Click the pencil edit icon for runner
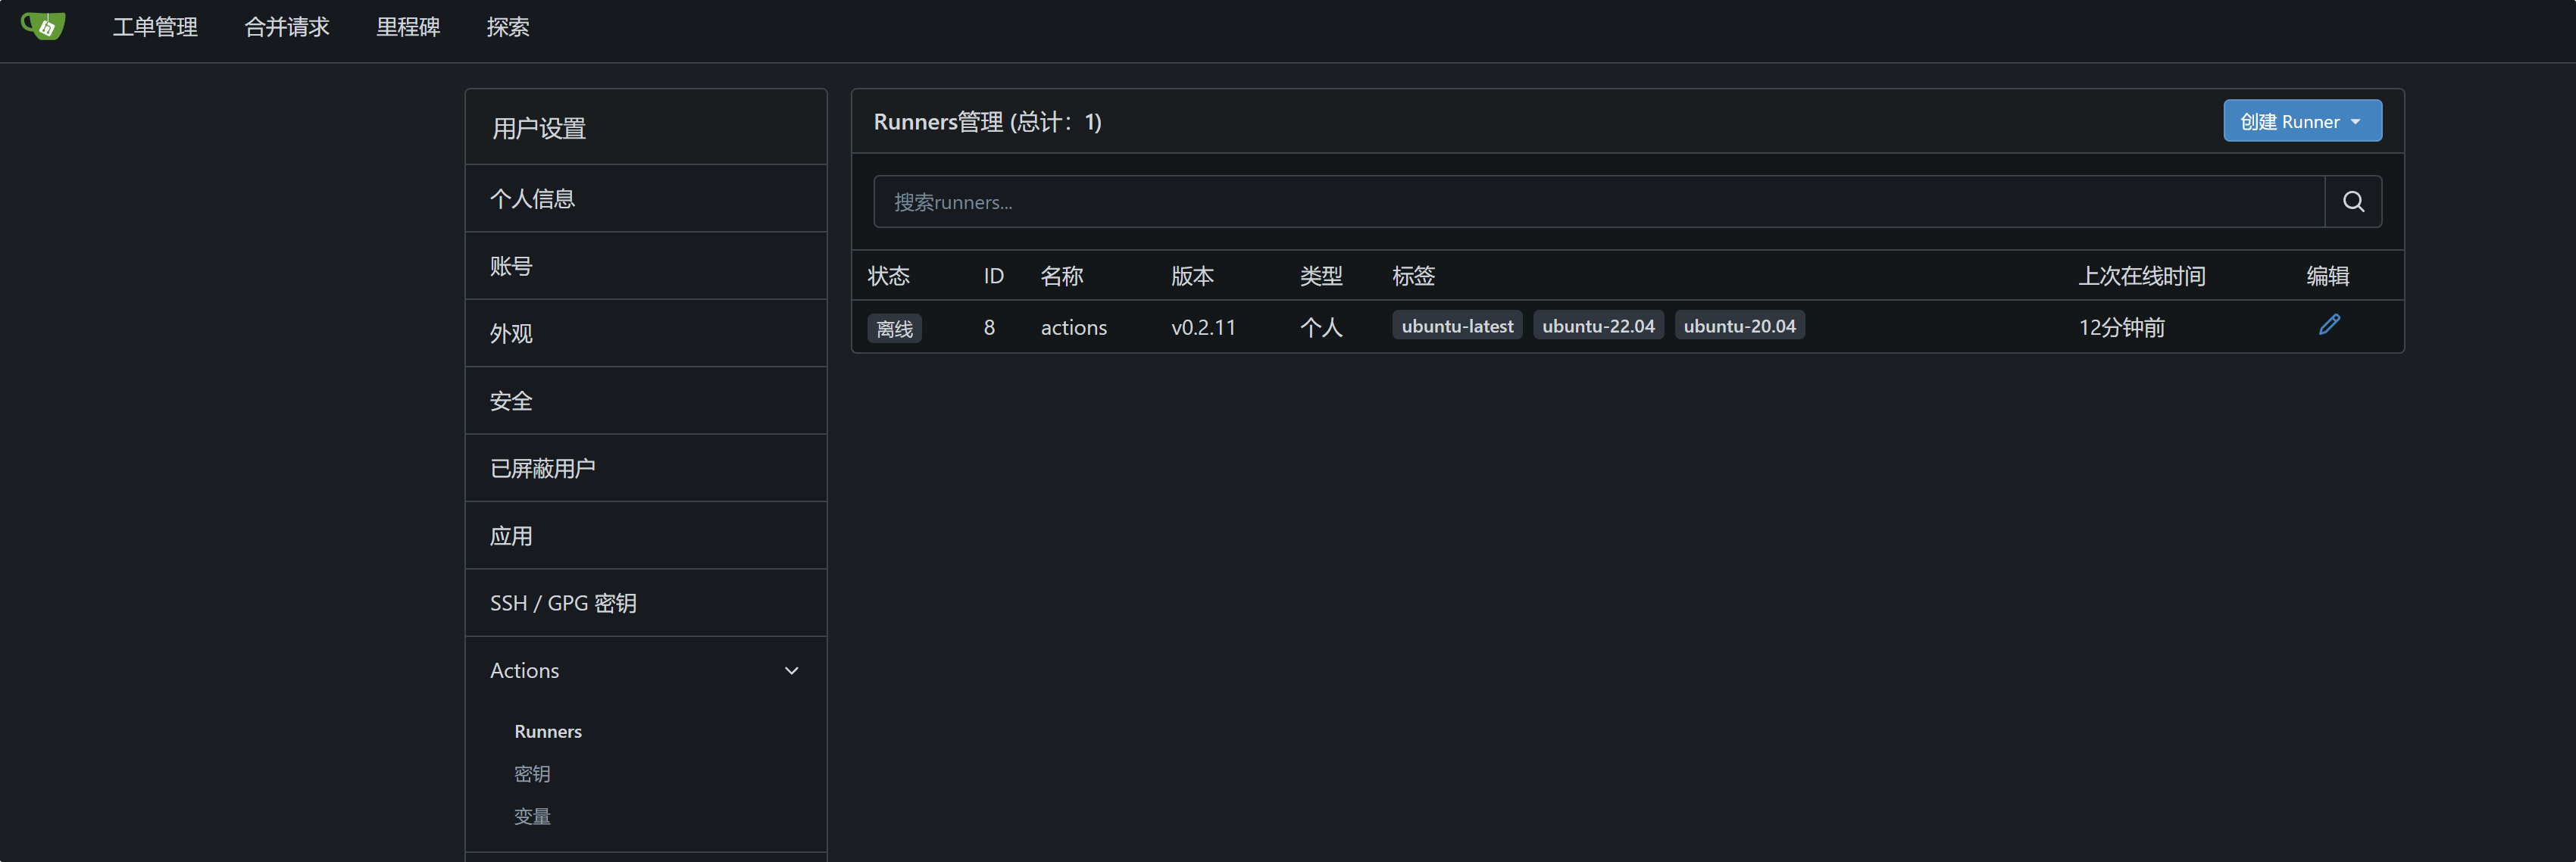2576x862 pixels. pyautogui.click(x=2328, y=325)
